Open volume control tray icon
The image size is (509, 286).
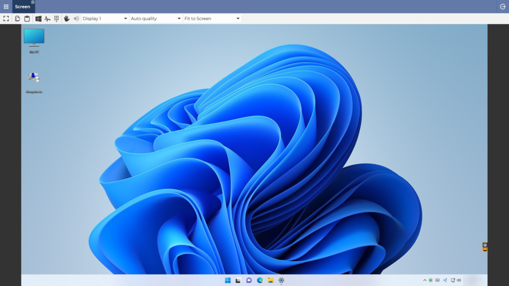[459, 280]
